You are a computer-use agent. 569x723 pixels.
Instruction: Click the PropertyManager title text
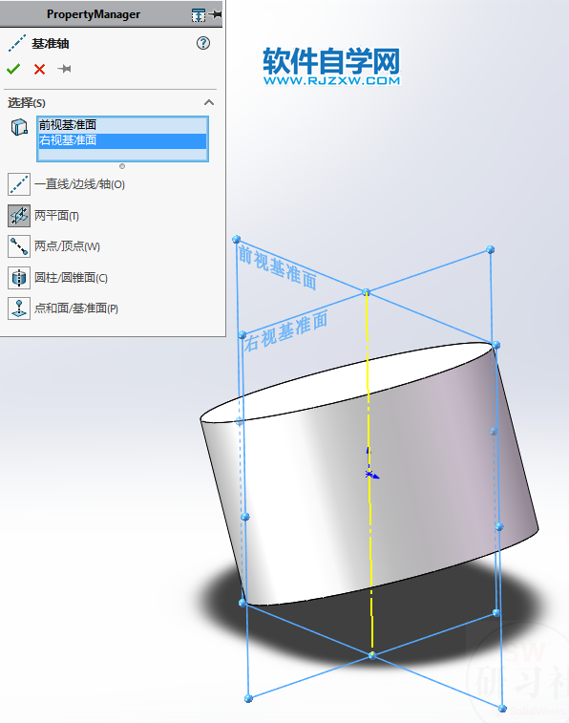click(94, 14)
